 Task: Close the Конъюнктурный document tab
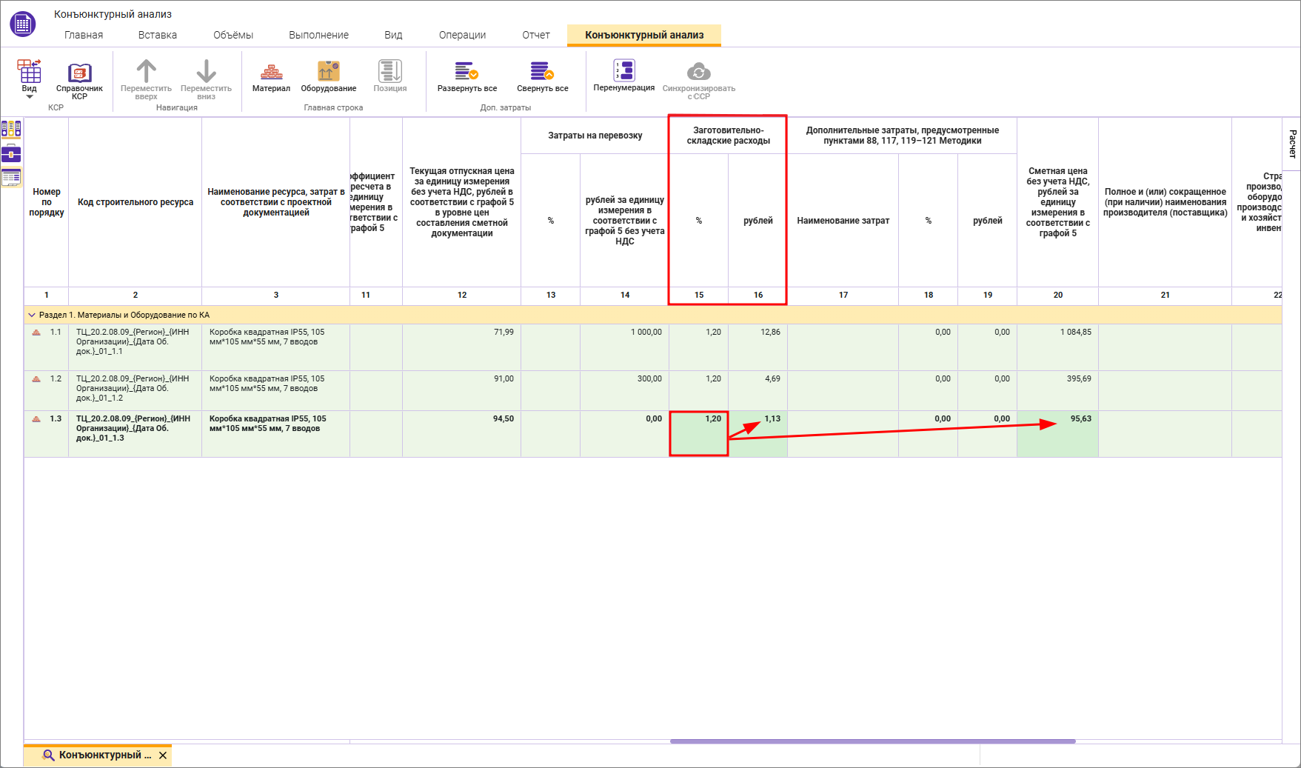163,755
